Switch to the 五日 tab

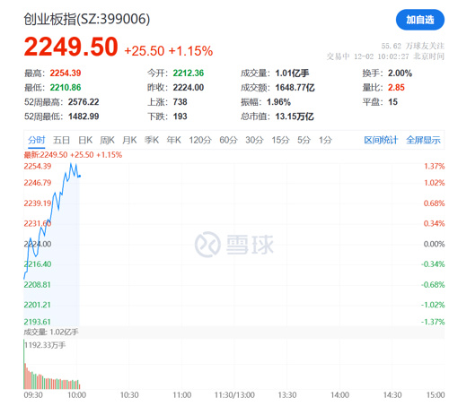coord(61,140)
